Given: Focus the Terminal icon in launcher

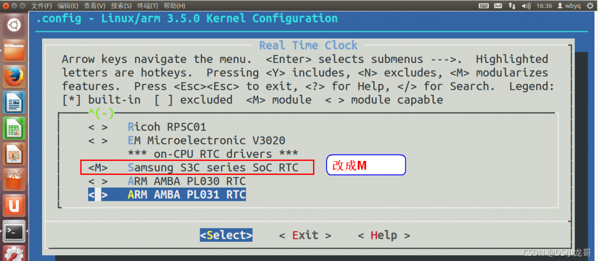Looking at the screenshot, I should pos(14,231).
